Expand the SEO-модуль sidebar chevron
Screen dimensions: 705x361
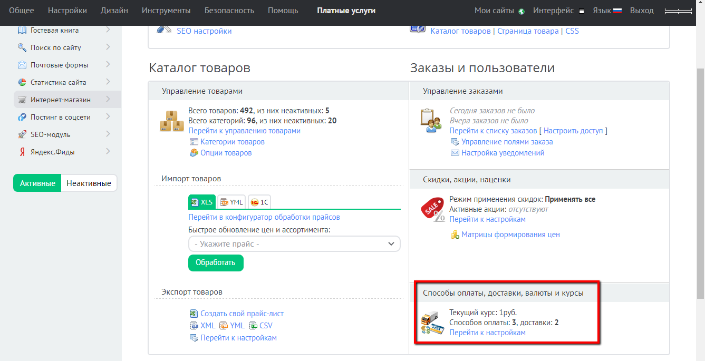[108, 134]
